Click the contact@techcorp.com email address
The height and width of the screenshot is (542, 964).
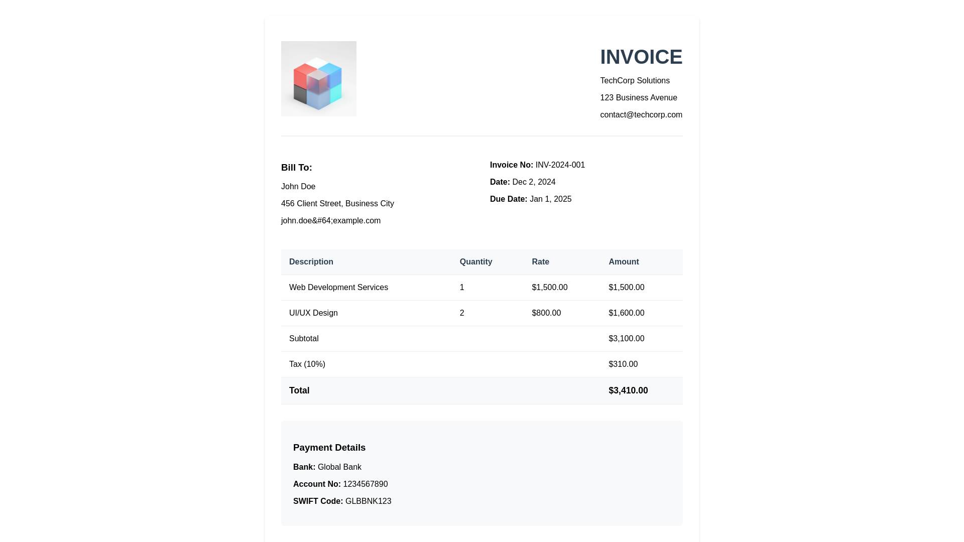coord(641,115)
